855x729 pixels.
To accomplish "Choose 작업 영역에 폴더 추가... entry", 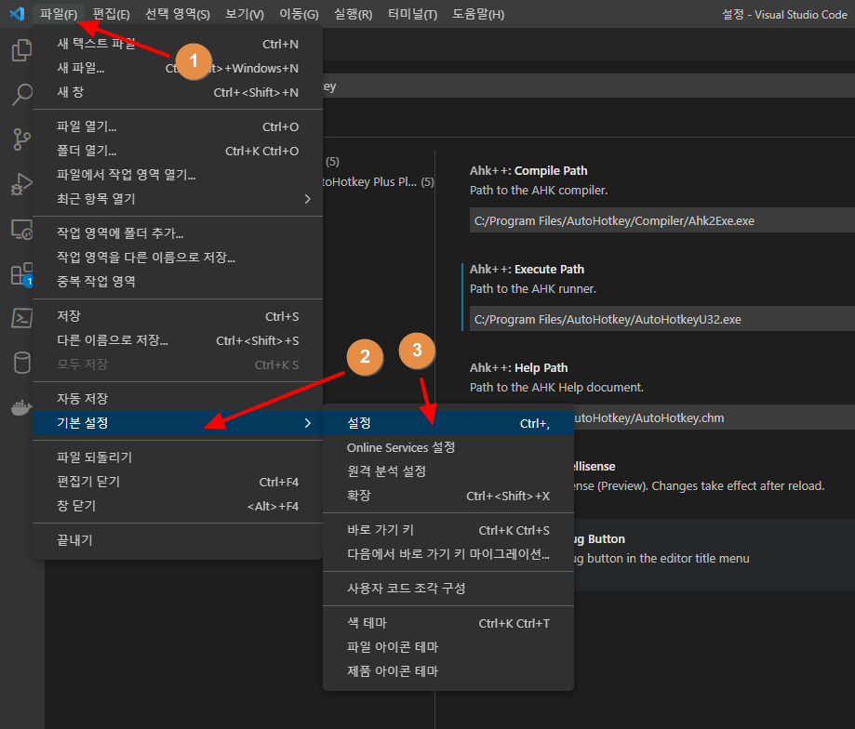I will (x=178, y=233).
